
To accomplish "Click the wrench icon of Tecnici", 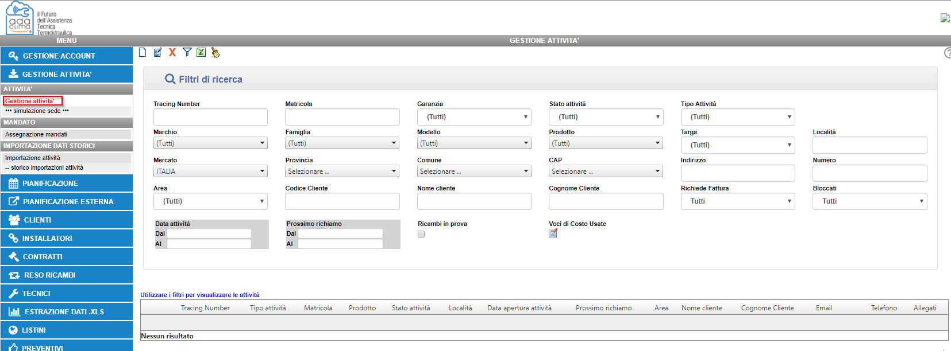I will (13, 293).
